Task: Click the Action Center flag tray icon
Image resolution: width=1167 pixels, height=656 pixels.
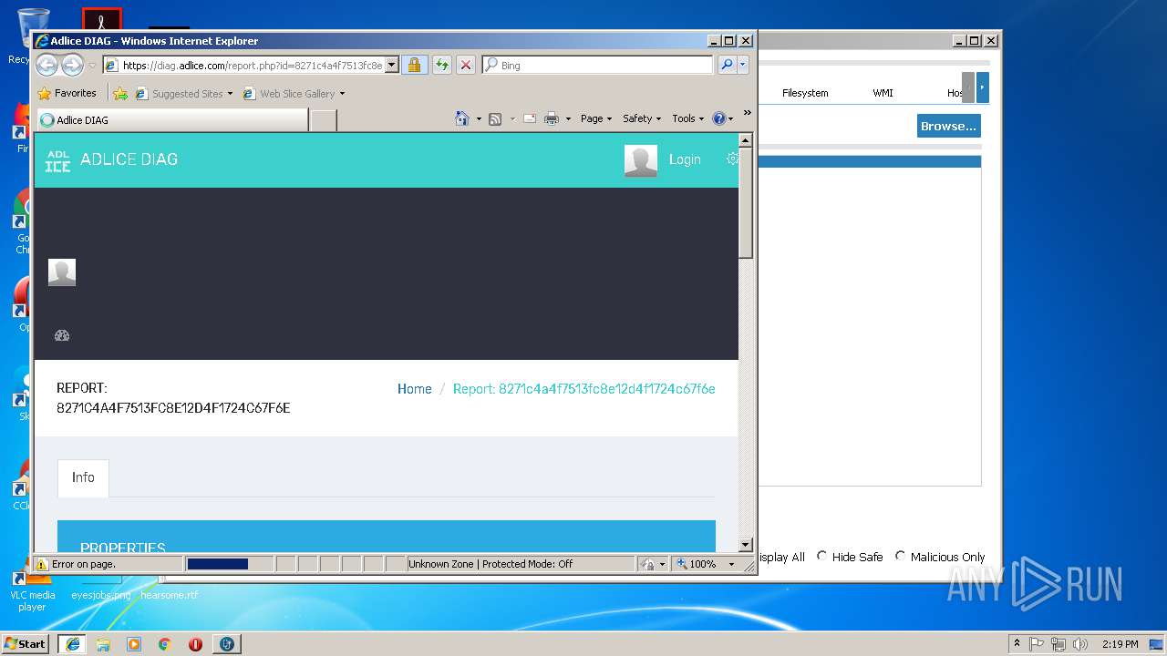Action: pos(1037,643)
